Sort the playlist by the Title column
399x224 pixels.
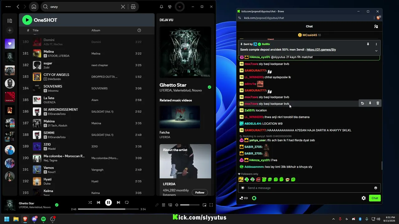(x=36, y=30)
